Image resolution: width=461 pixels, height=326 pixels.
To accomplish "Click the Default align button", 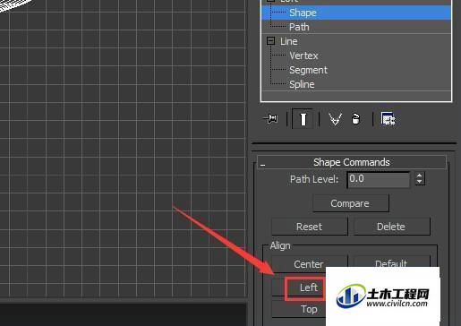I will click(391, 262).
